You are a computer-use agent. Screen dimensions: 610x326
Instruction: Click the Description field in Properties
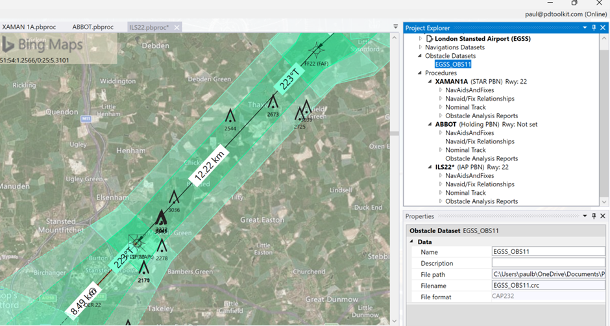click(548, 263)
